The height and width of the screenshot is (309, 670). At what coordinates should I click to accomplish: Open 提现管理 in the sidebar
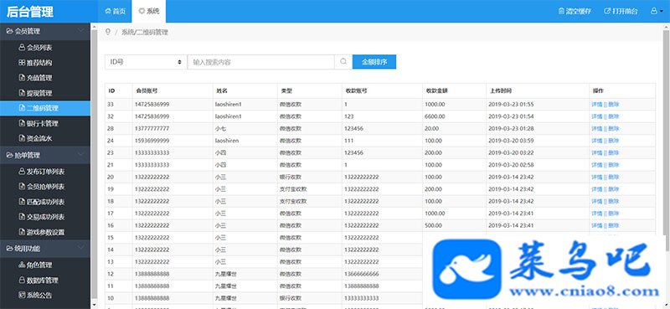[45, 93]
